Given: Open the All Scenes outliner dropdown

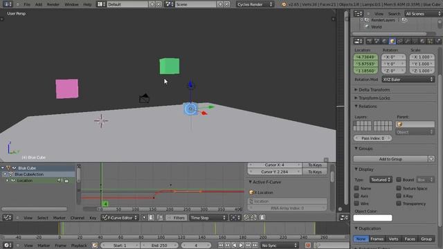Looking at the screenshot, I should (423, 14).
